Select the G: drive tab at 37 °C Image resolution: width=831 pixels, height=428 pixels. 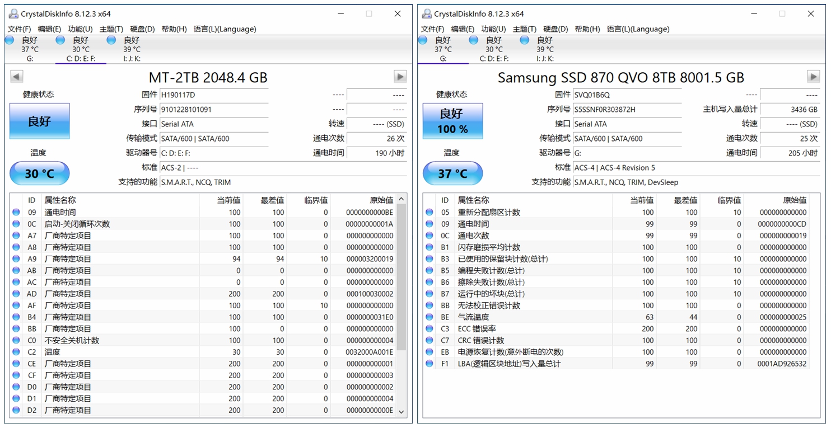(x=443, y=49)
